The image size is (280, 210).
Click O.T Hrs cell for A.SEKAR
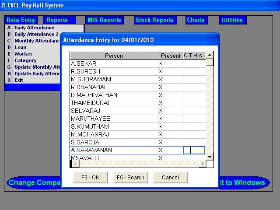(194, 63)
